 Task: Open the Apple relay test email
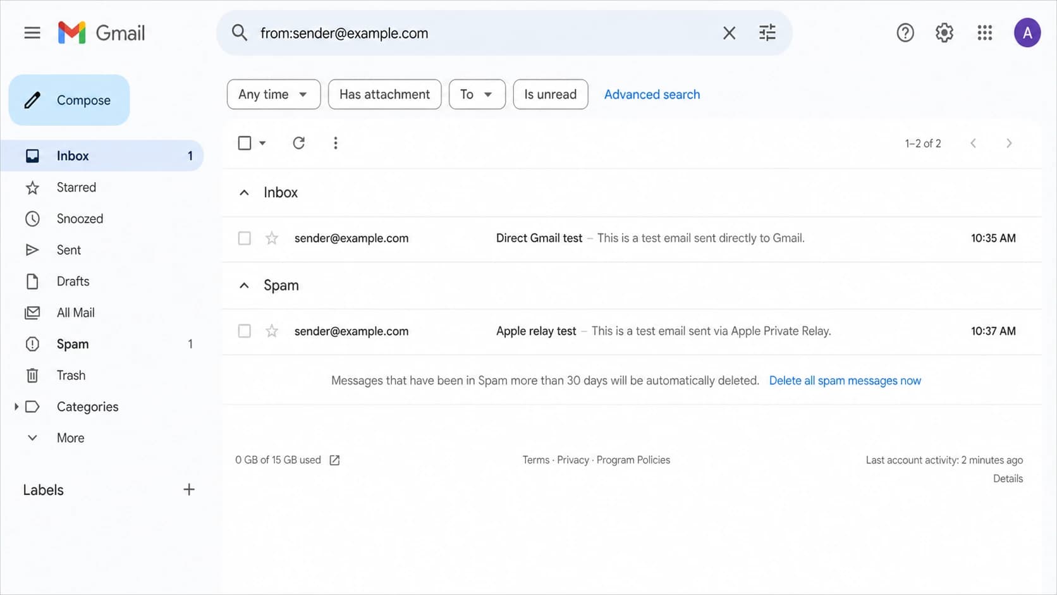632,331
